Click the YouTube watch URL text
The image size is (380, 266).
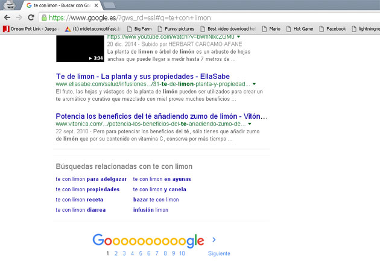click(171, 37)
